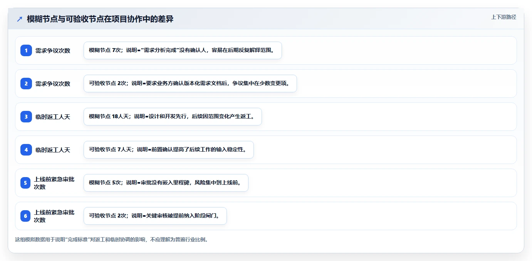Click the number 3 badge
This screenshot has width=532, height=261.
point(26,117)
